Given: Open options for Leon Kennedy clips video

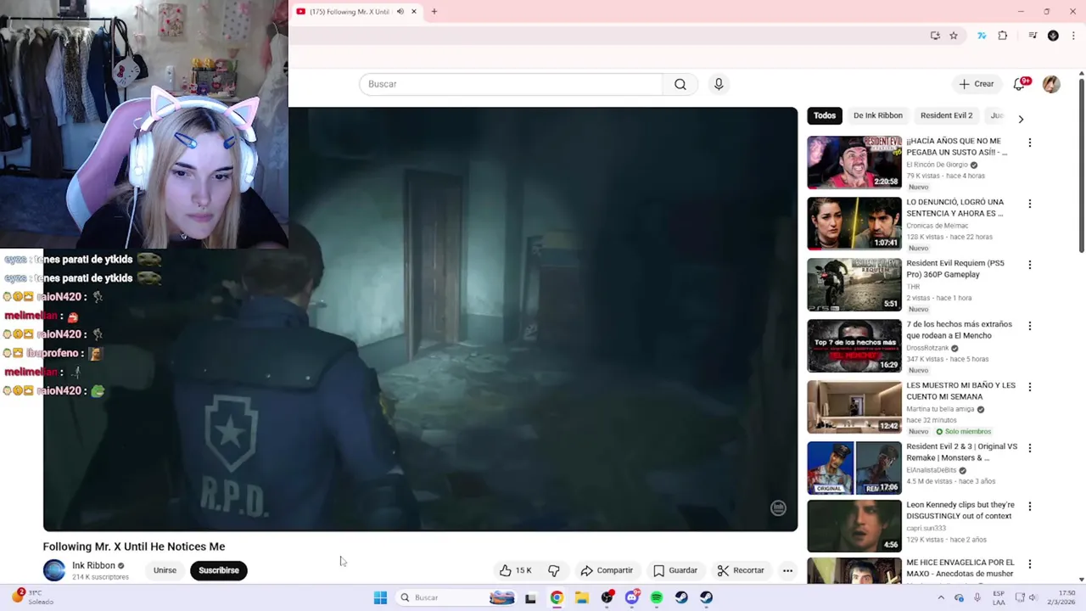Looking at the screenshot, I should click(1030, 507).
